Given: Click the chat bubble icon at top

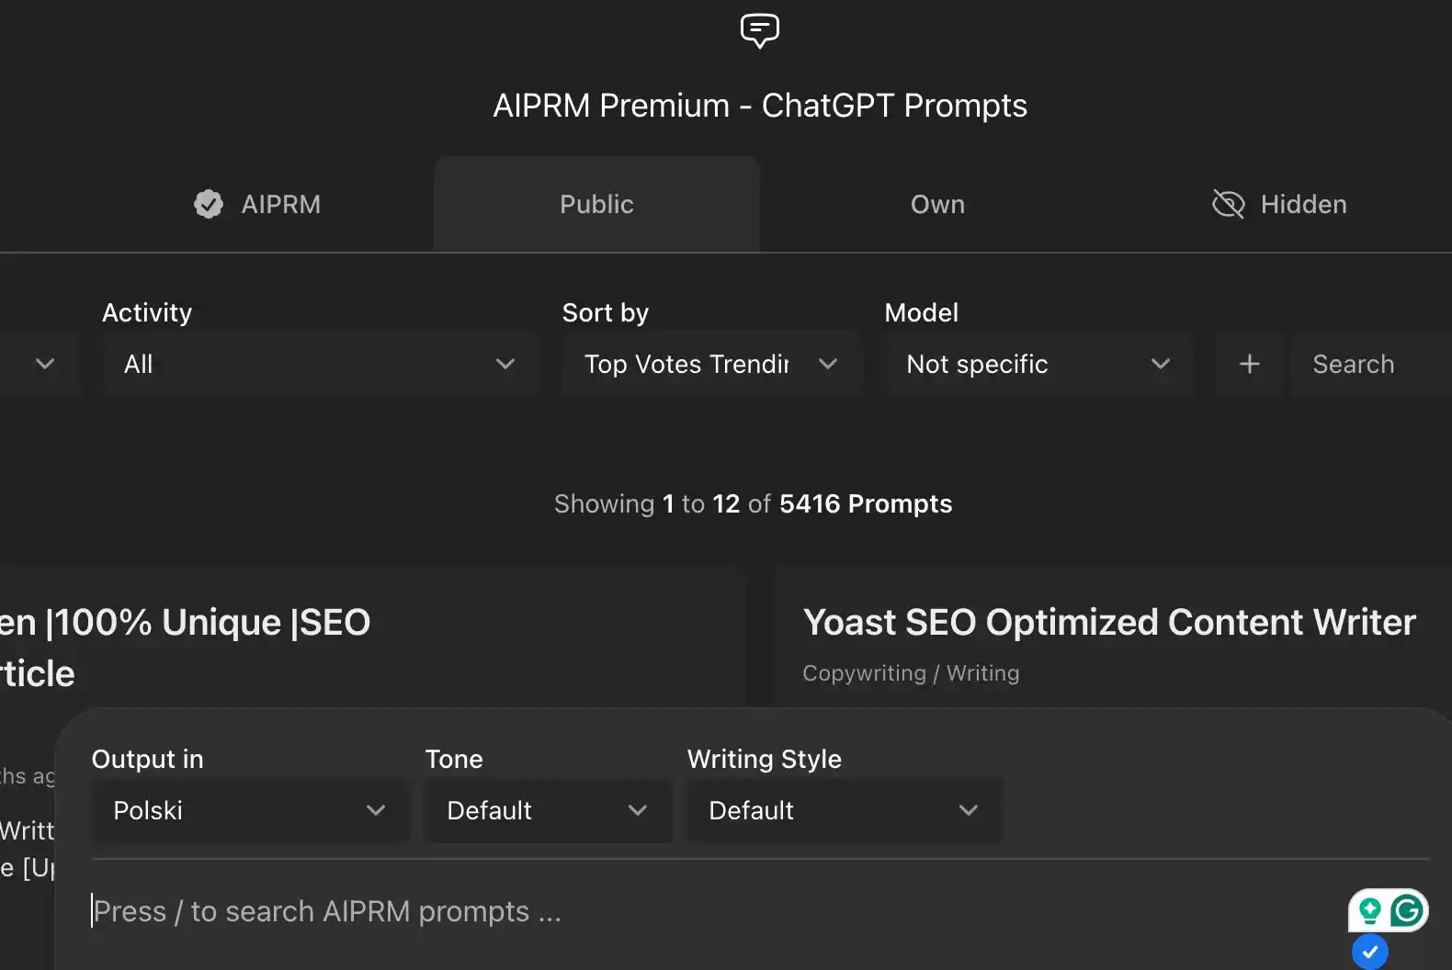Looking at the screenshot, I should click(759, 30).
